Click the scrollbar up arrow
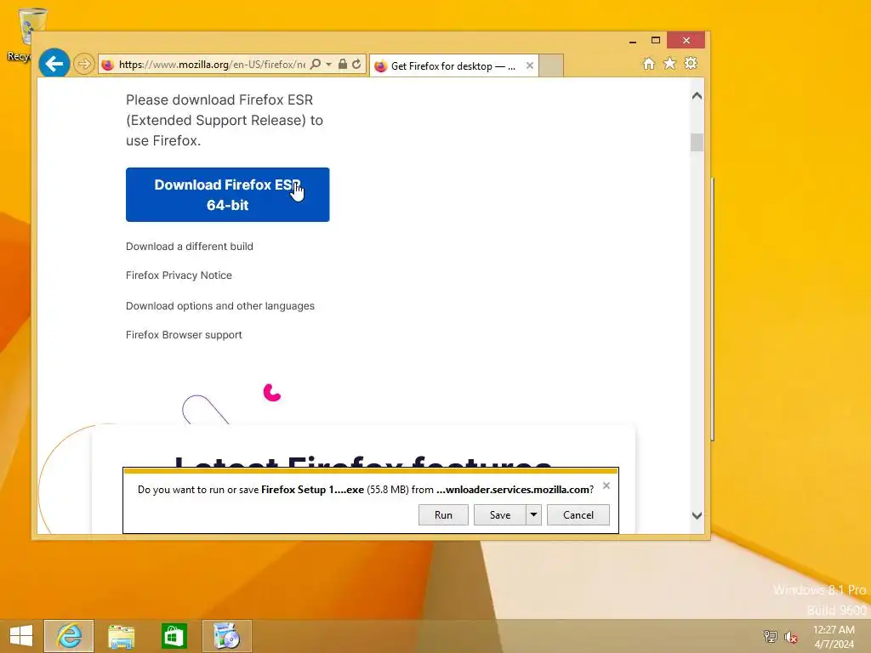Screen dimensions: 871x653 [697, 96]
